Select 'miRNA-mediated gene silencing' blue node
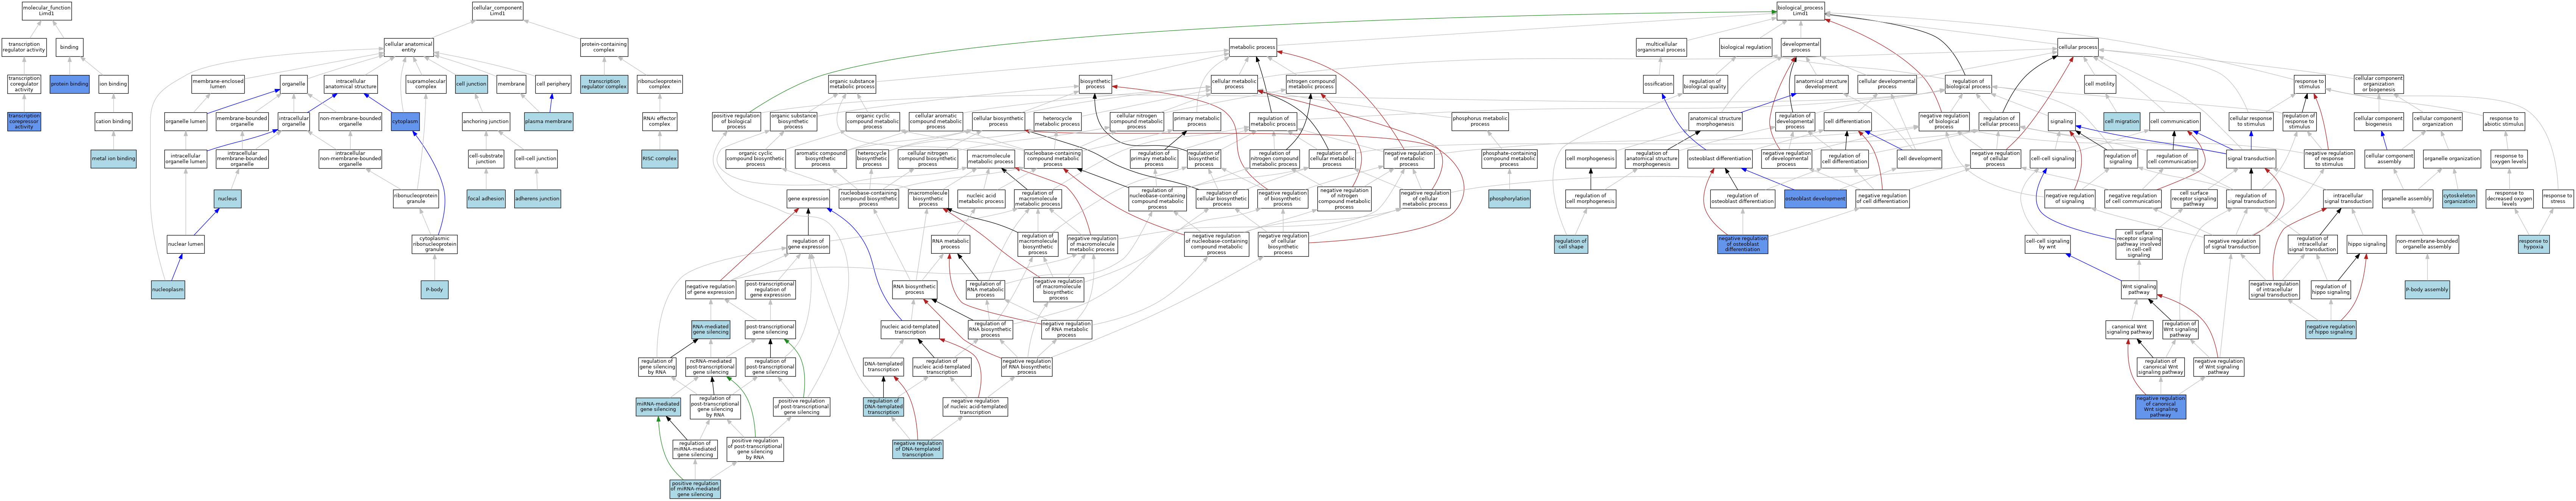The width and height of the screenshot is (2576, 501). [658, 407]
